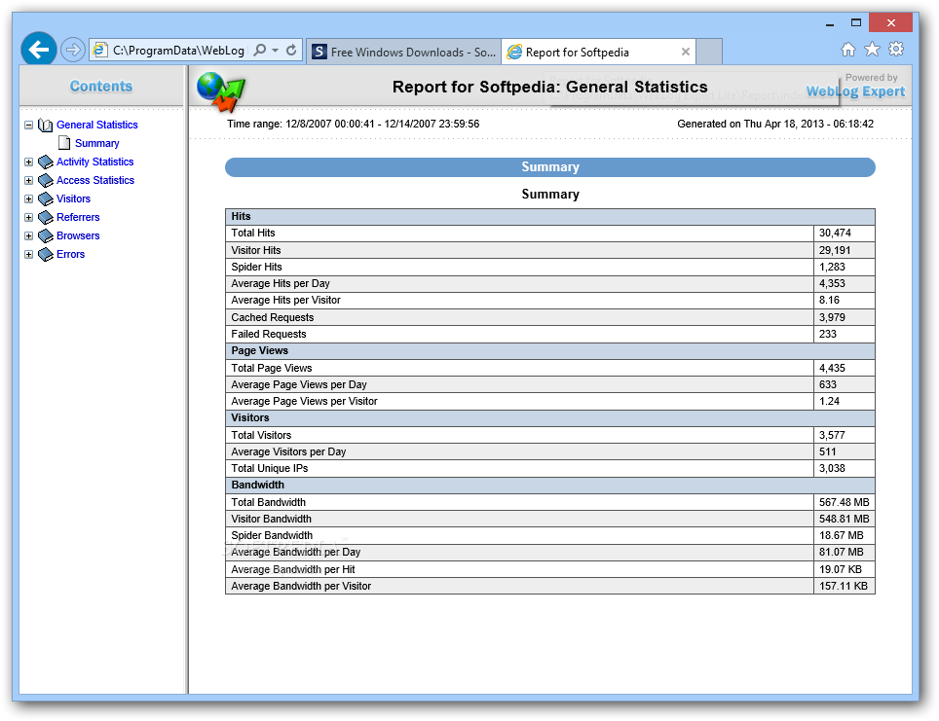Collapse the General Statistics tree node
Screen dimensions: 939x721
coord(28,126)
